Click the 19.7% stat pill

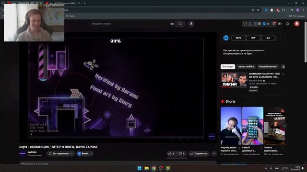coord(238,38)
